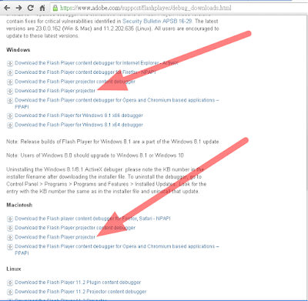Screen dimensions: 308x301
Task: Click the Macintosh section heading
Action: pos(19,205)
